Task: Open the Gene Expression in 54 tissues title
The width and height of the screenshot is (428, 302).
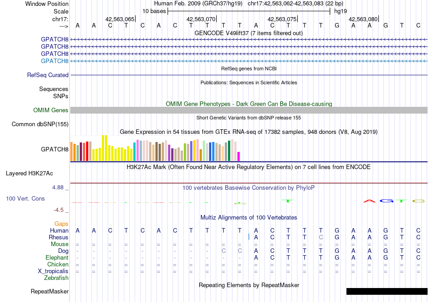Action: [249, 132]
